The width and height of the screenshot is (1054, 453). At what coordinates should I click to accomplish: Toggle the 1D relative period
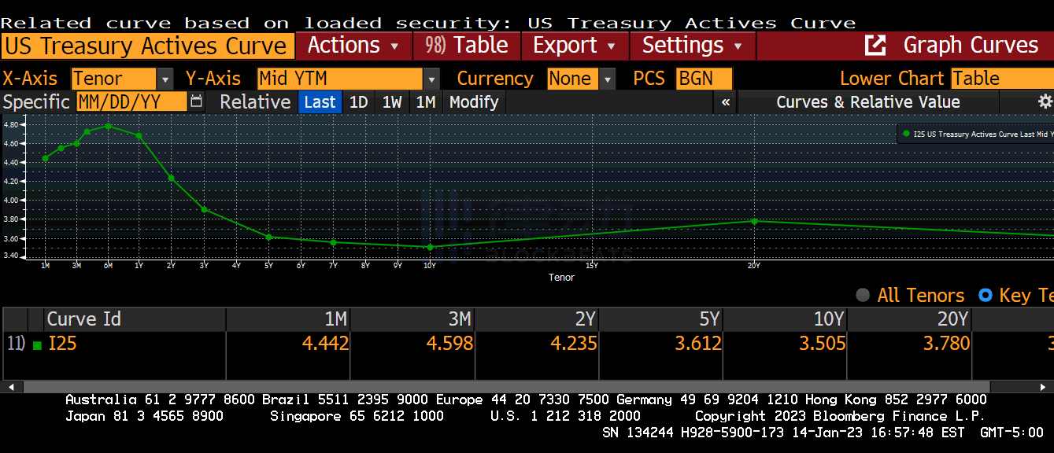click(358, 102)
